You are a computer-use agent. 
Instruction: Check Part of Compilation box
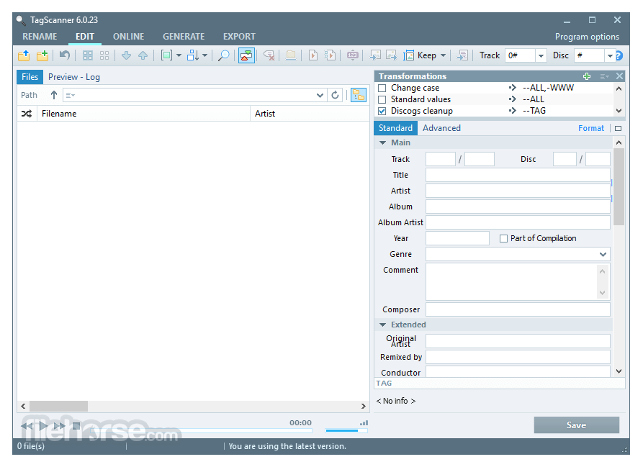point(503,238)
